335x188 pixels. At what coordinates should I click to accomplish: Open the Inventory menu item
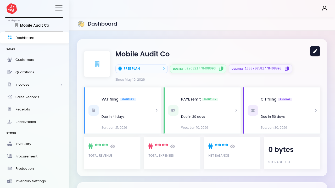[35, 144]
